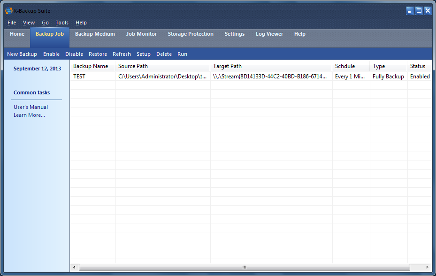Show the Log Viewer tab
Viewport: 436px width, 276px height.
point(269,34)
